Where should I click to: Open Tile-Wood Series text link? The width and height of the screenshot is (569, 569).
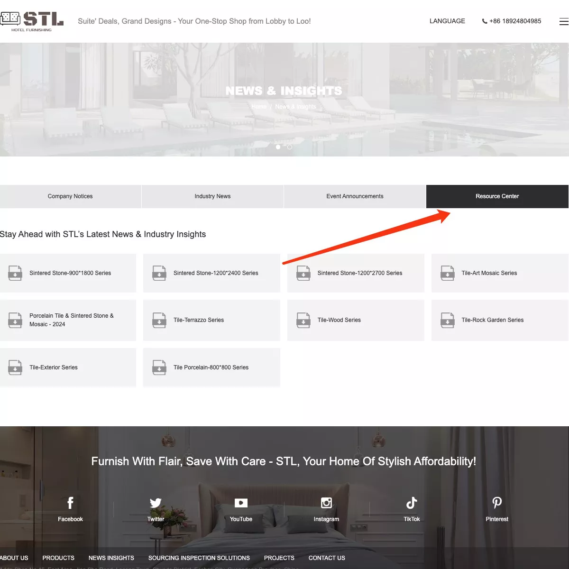(339, 320)
